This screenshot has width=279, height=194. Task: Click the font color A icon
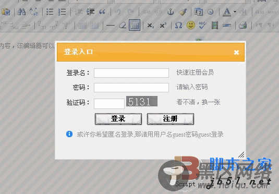point(227,12)
